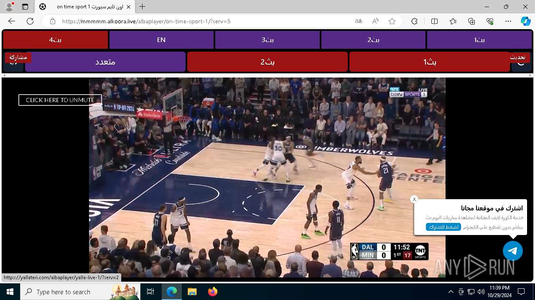Close the on time sport 1 tab

point(129,7)
